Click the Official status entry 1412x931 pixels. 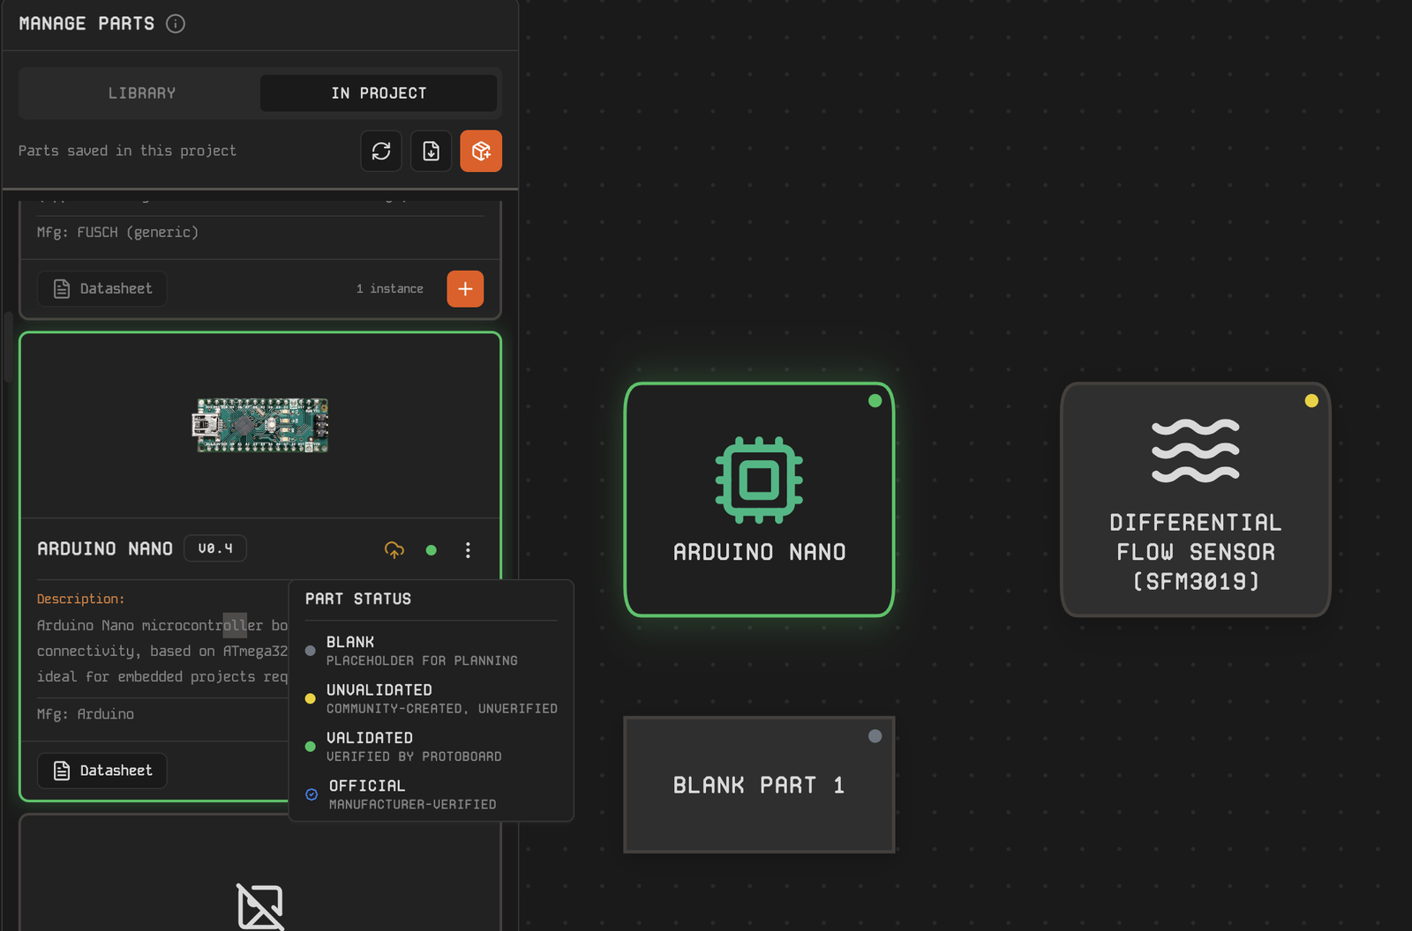coord(432,794)
